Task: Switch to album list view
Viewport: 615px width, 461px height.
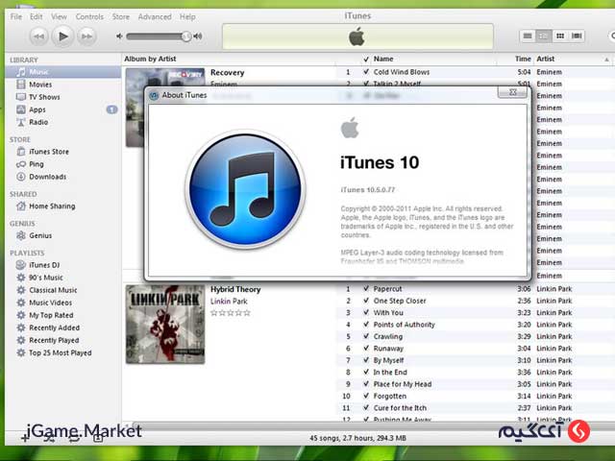Action: (544, 36)
